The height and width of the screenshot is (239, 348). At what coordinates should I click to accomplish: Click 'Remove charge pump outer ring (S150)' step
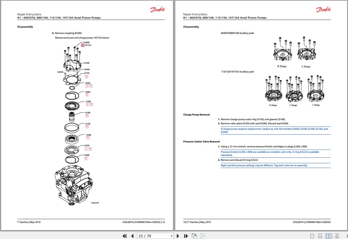click(253, 119)
